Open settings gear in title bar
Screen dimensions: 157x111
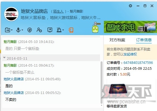tap(130, 6)
